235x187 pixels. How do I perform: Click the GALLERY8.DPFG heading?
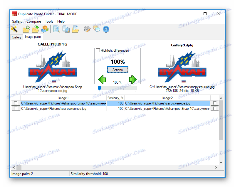pos(53,44)
